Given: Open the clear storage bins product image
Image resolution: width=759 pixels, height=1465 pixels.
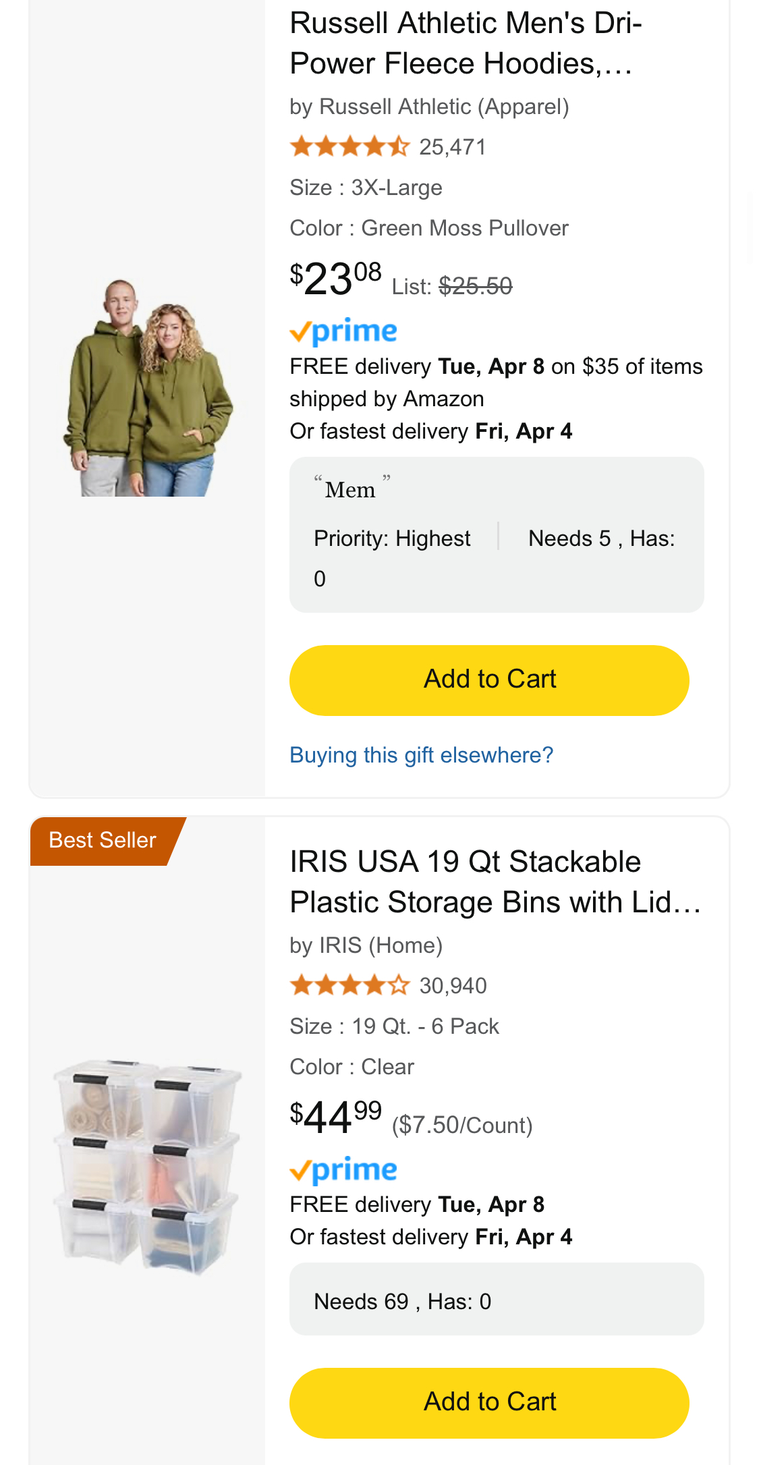Looking at the screenshot, I should 148,1167.
